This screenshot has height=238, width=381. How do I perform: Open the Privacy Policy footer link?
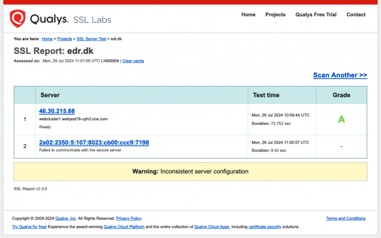pos(129,218)
